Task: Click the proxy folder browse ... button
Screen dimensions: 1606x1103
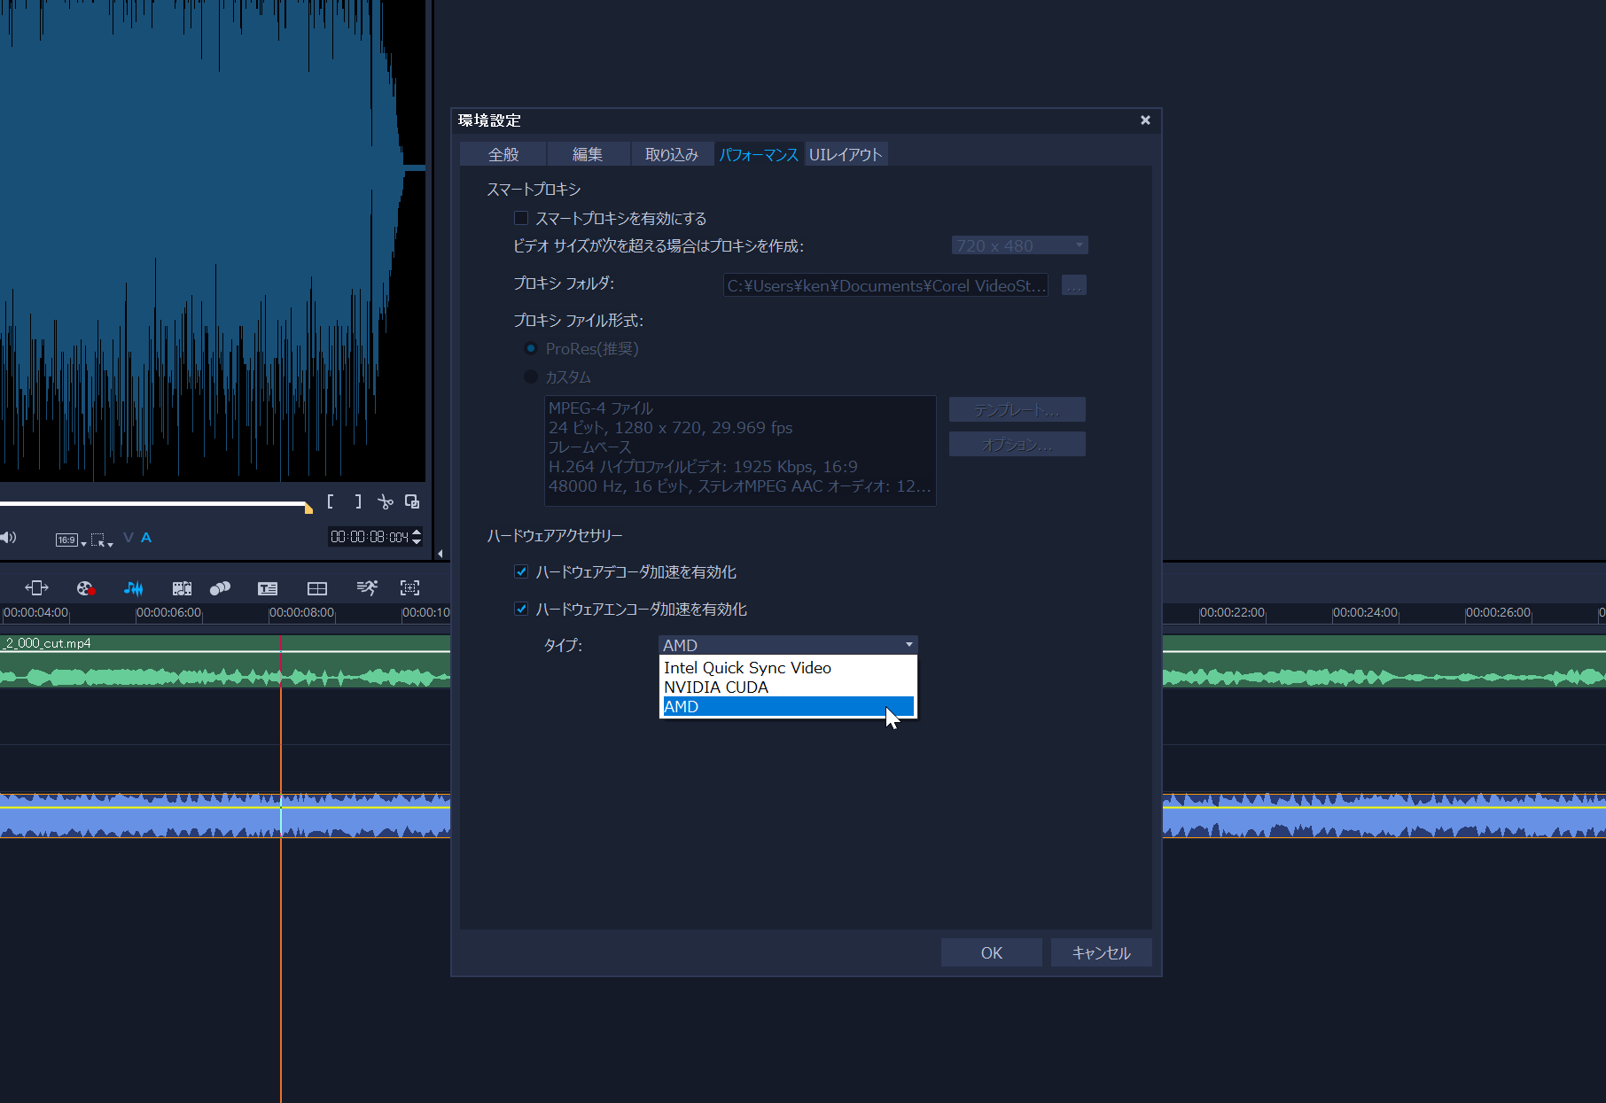Action: (1073, 285)
